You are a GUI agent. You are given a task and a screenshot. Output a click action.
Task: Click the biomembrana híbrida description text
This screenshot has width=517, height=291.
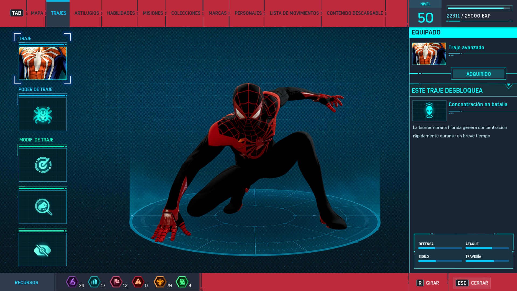(x=460, y=131)
